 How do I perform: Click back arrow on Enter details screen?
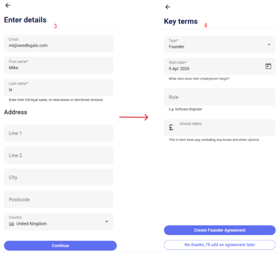tap(8, 6)
